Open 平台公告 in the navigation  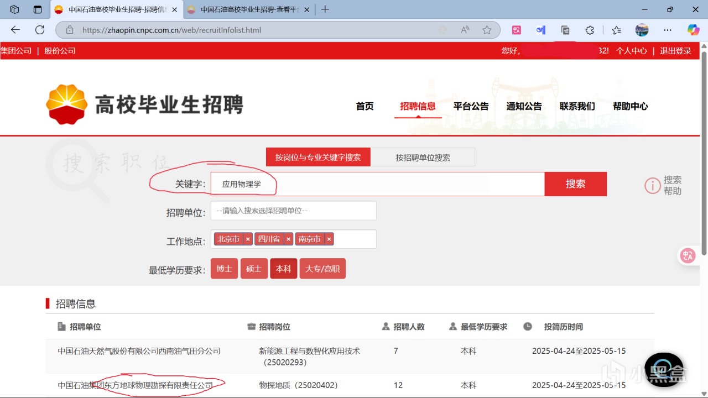tap(471, 106)
